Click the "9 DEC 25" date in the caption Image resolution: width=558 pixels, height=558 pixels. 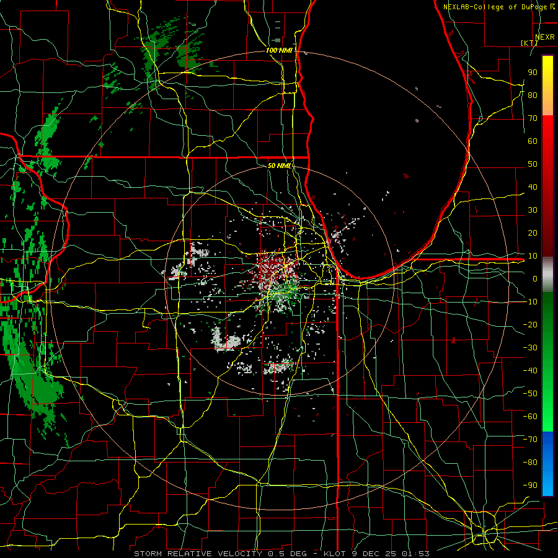click(x=374, y=554)
